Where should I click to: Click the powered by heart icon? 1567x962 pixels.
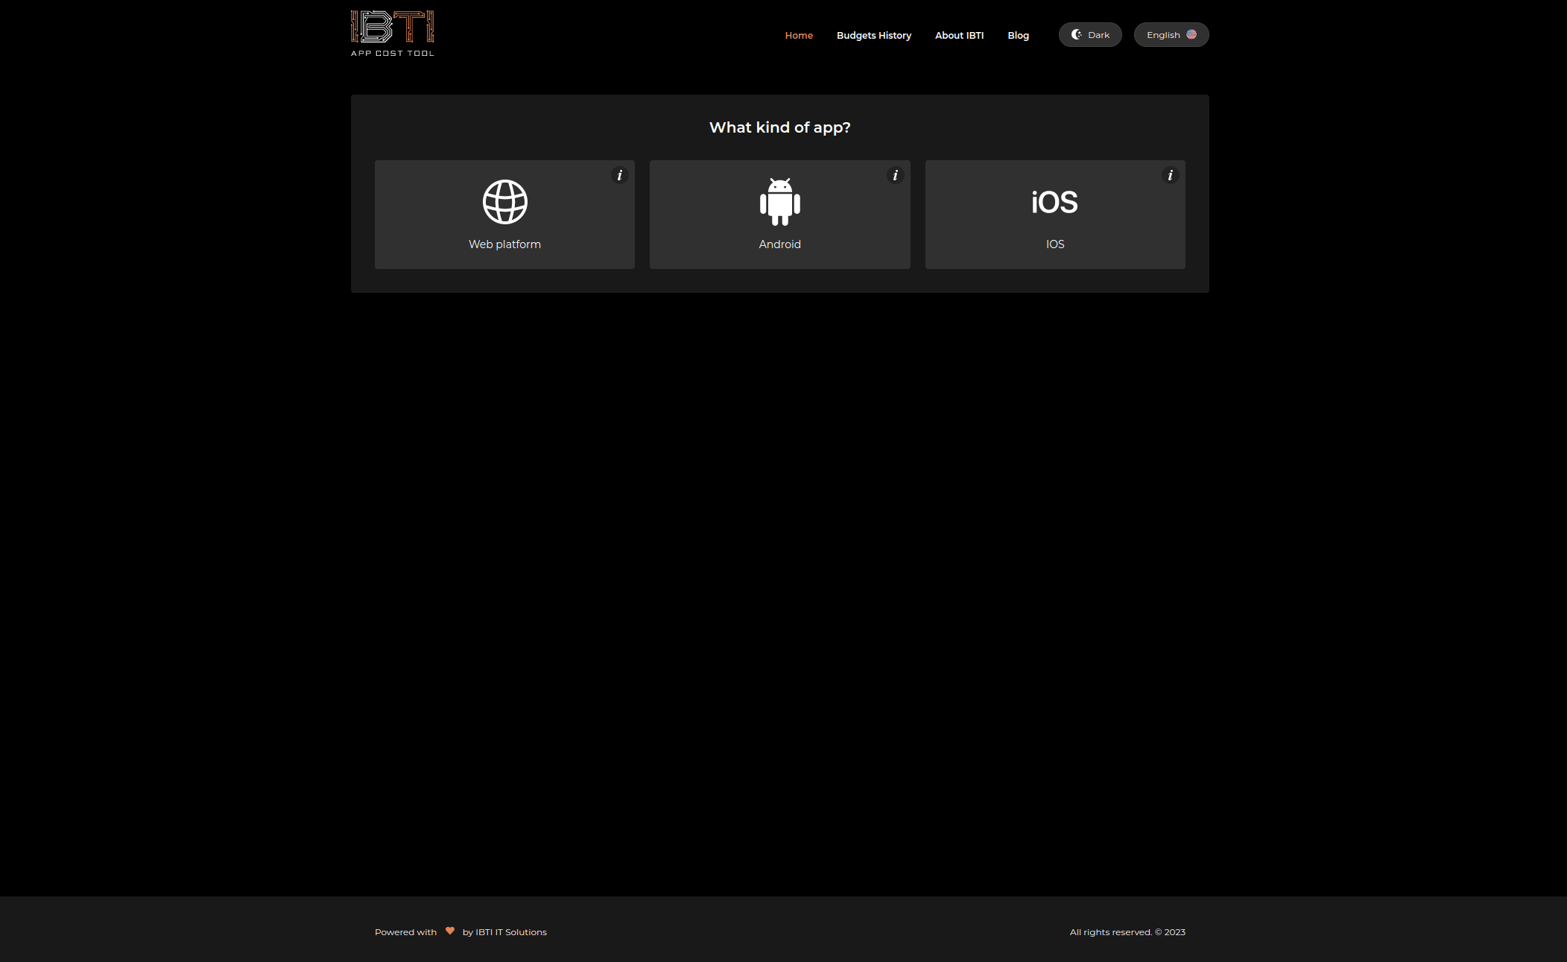coord(449,931)
